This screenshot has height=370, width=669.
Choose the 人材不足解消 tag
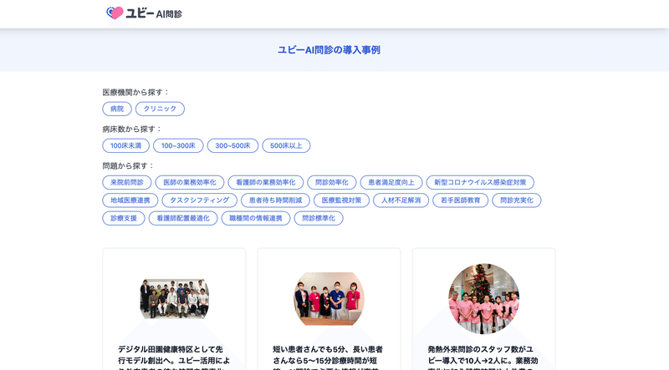pyautogui.click(x=401, y=200)
